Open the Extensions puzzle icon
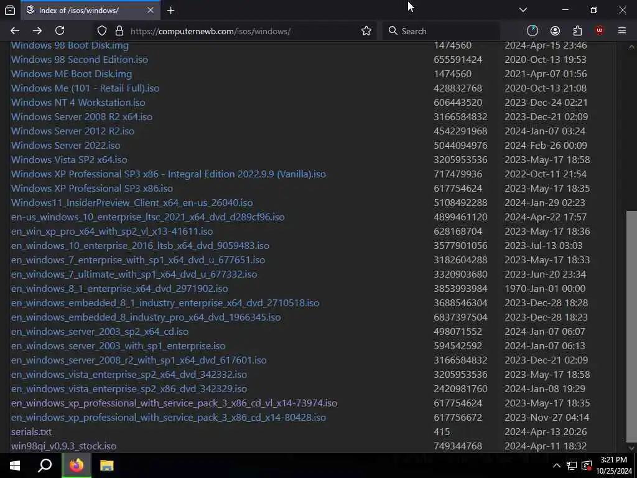This screenshot has height=478, width=637. [577, 31]
